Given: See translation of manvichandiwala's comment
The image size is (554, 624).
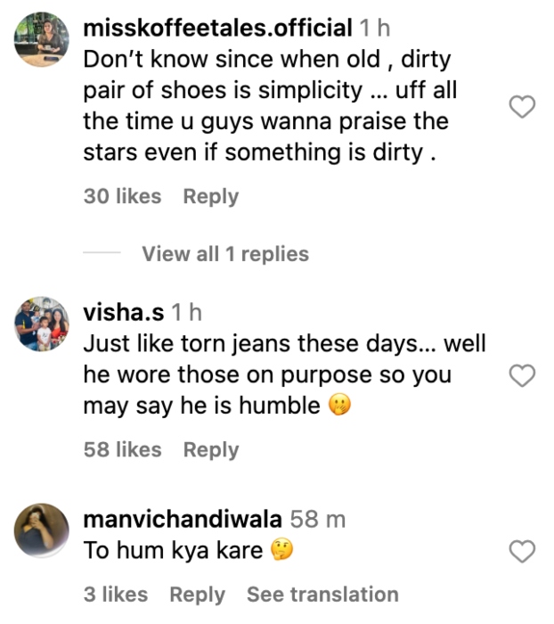Looking at the screenshot, I should [322, 594].
